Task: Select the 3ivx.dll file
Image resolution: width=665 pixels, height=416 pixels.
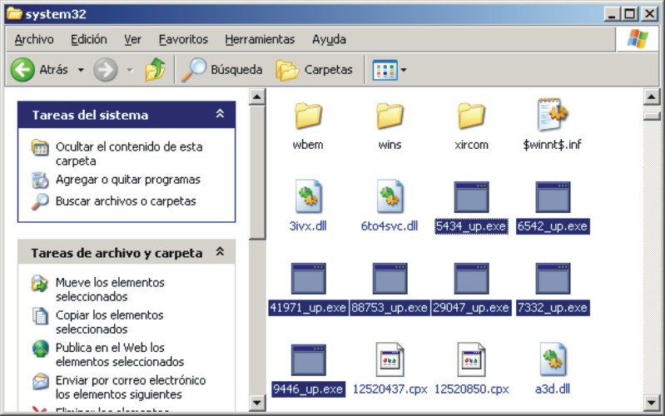Action: pos(308,198)
